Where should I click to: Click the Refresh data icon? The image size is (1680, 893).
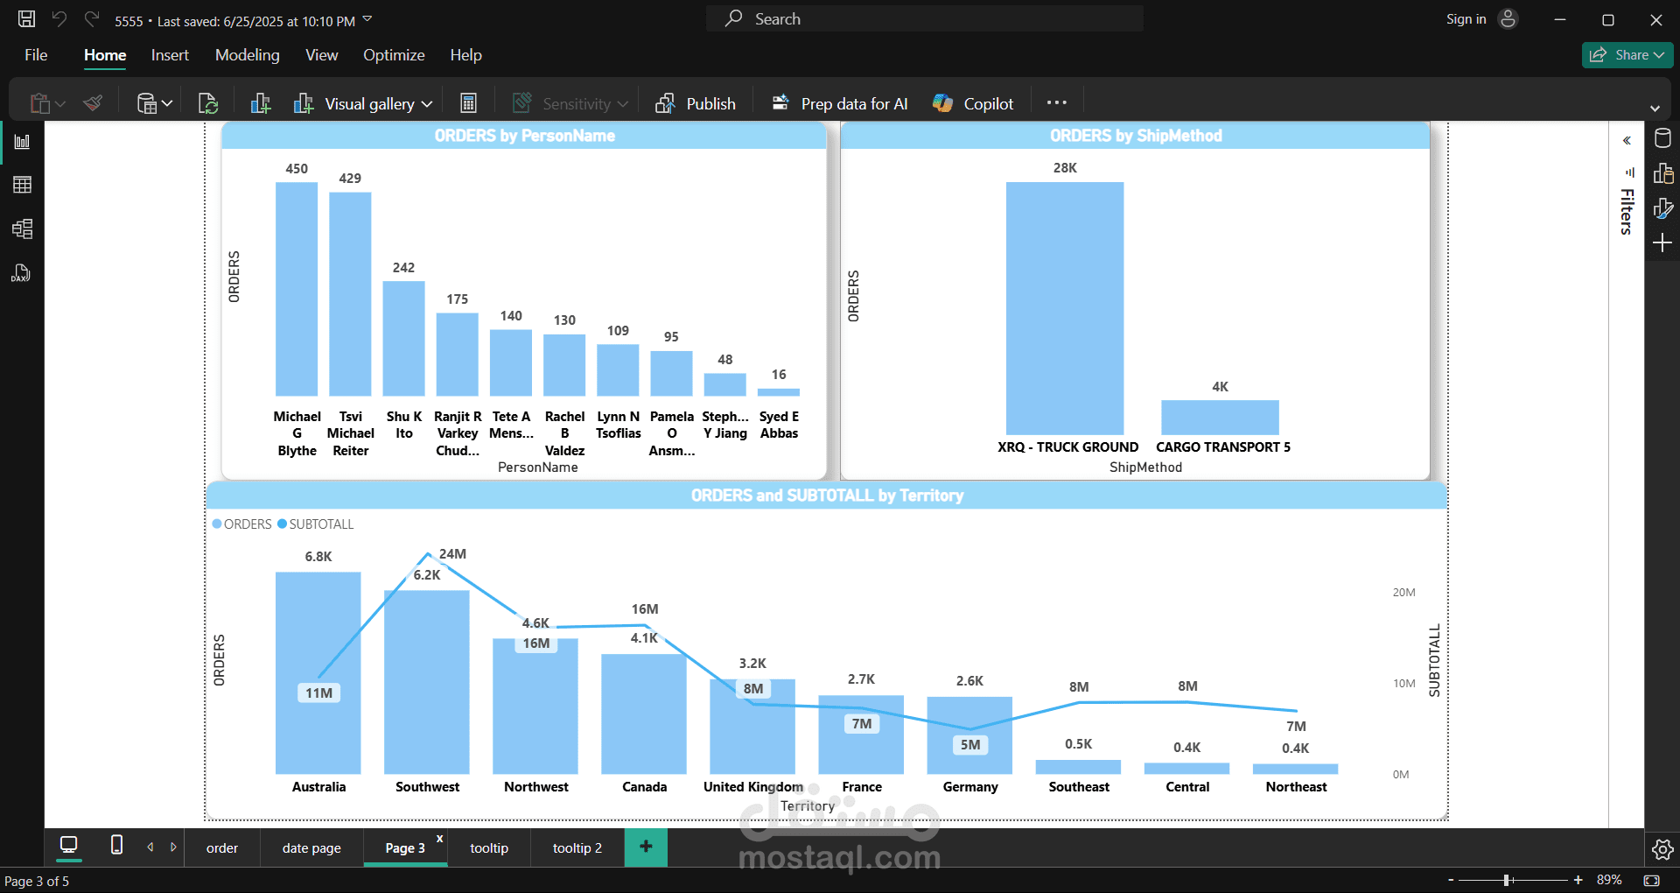tap(208, 103)
